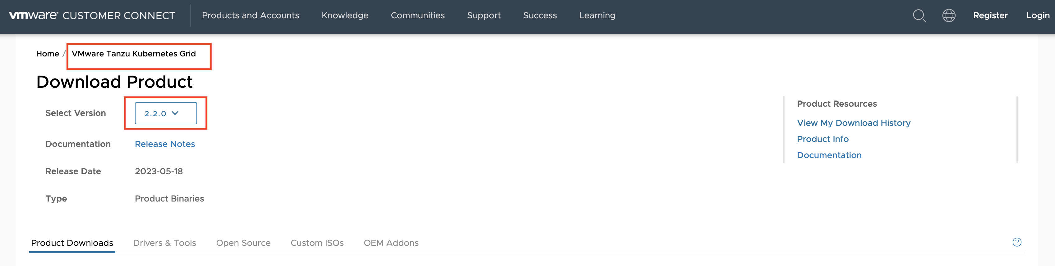Screen dimensions: 1055x266
Task: Open the Product Info link
Action: tap(822, 139)
